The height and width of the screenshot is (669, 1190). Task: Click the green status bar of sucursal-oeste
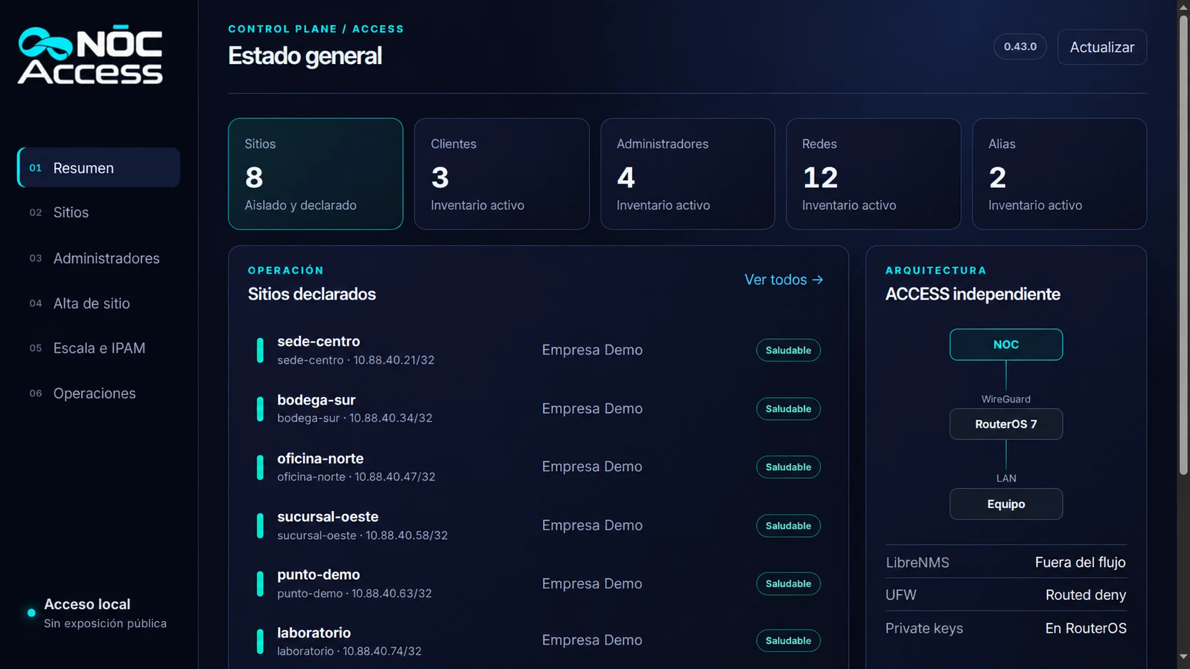coord(260,525)
